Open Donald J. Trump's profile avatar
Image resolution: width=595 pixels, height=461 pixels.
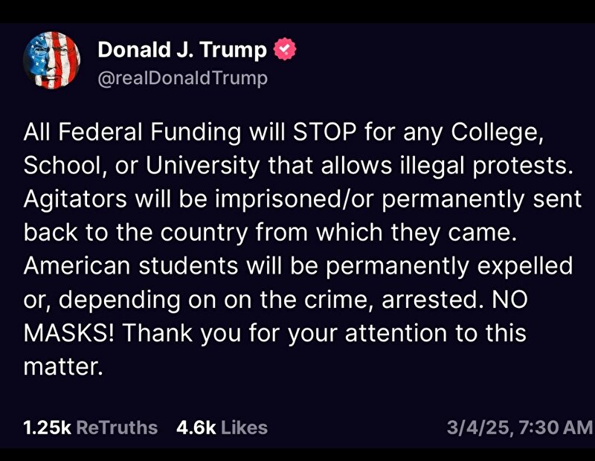51,60
